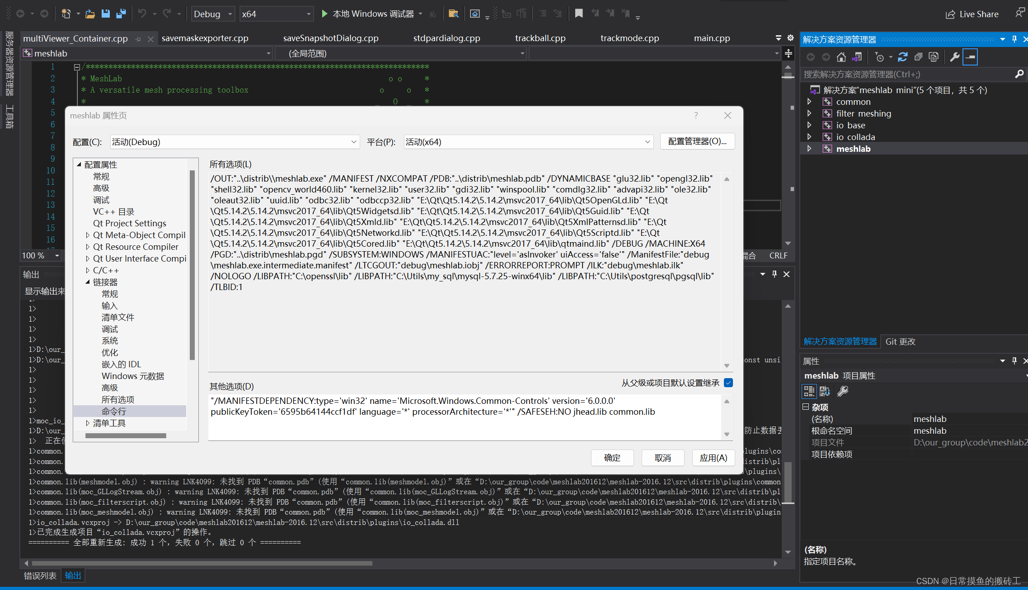Switch to the Git 更改 tab
Screen dimensions: 1028x590
coord(900,342)
